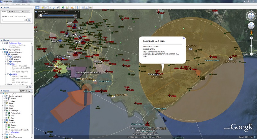Toggle the sidebar show/hide toolbar button
The height and width of the screenshot is (139, 257).
pos(37,7)
